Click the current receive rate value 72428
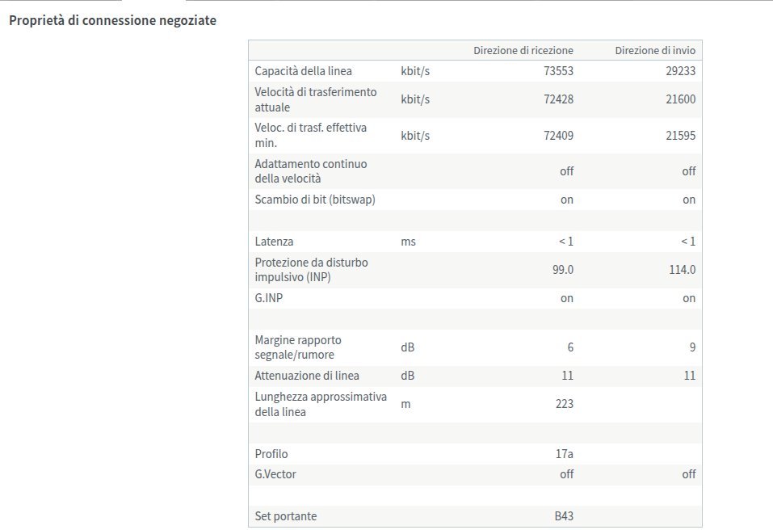The width and height of the screenshot is (773, 530). [x=558, y=100]
